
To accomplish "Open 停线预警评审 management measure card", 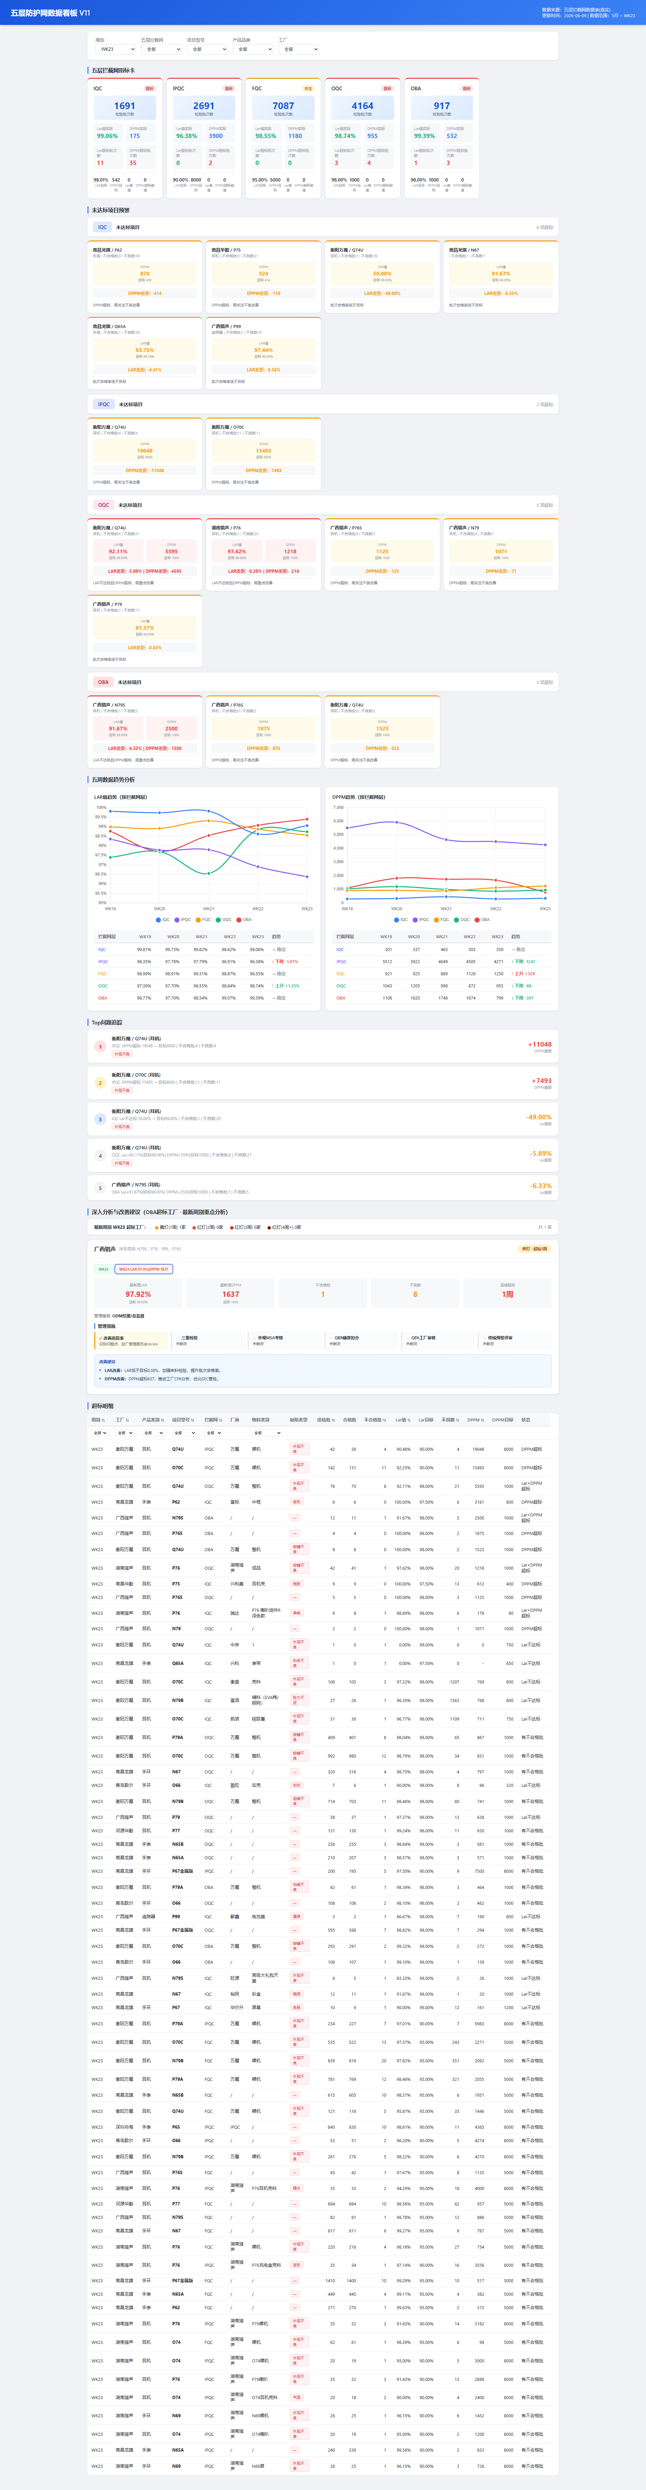I will click(x=515, y=1341).
